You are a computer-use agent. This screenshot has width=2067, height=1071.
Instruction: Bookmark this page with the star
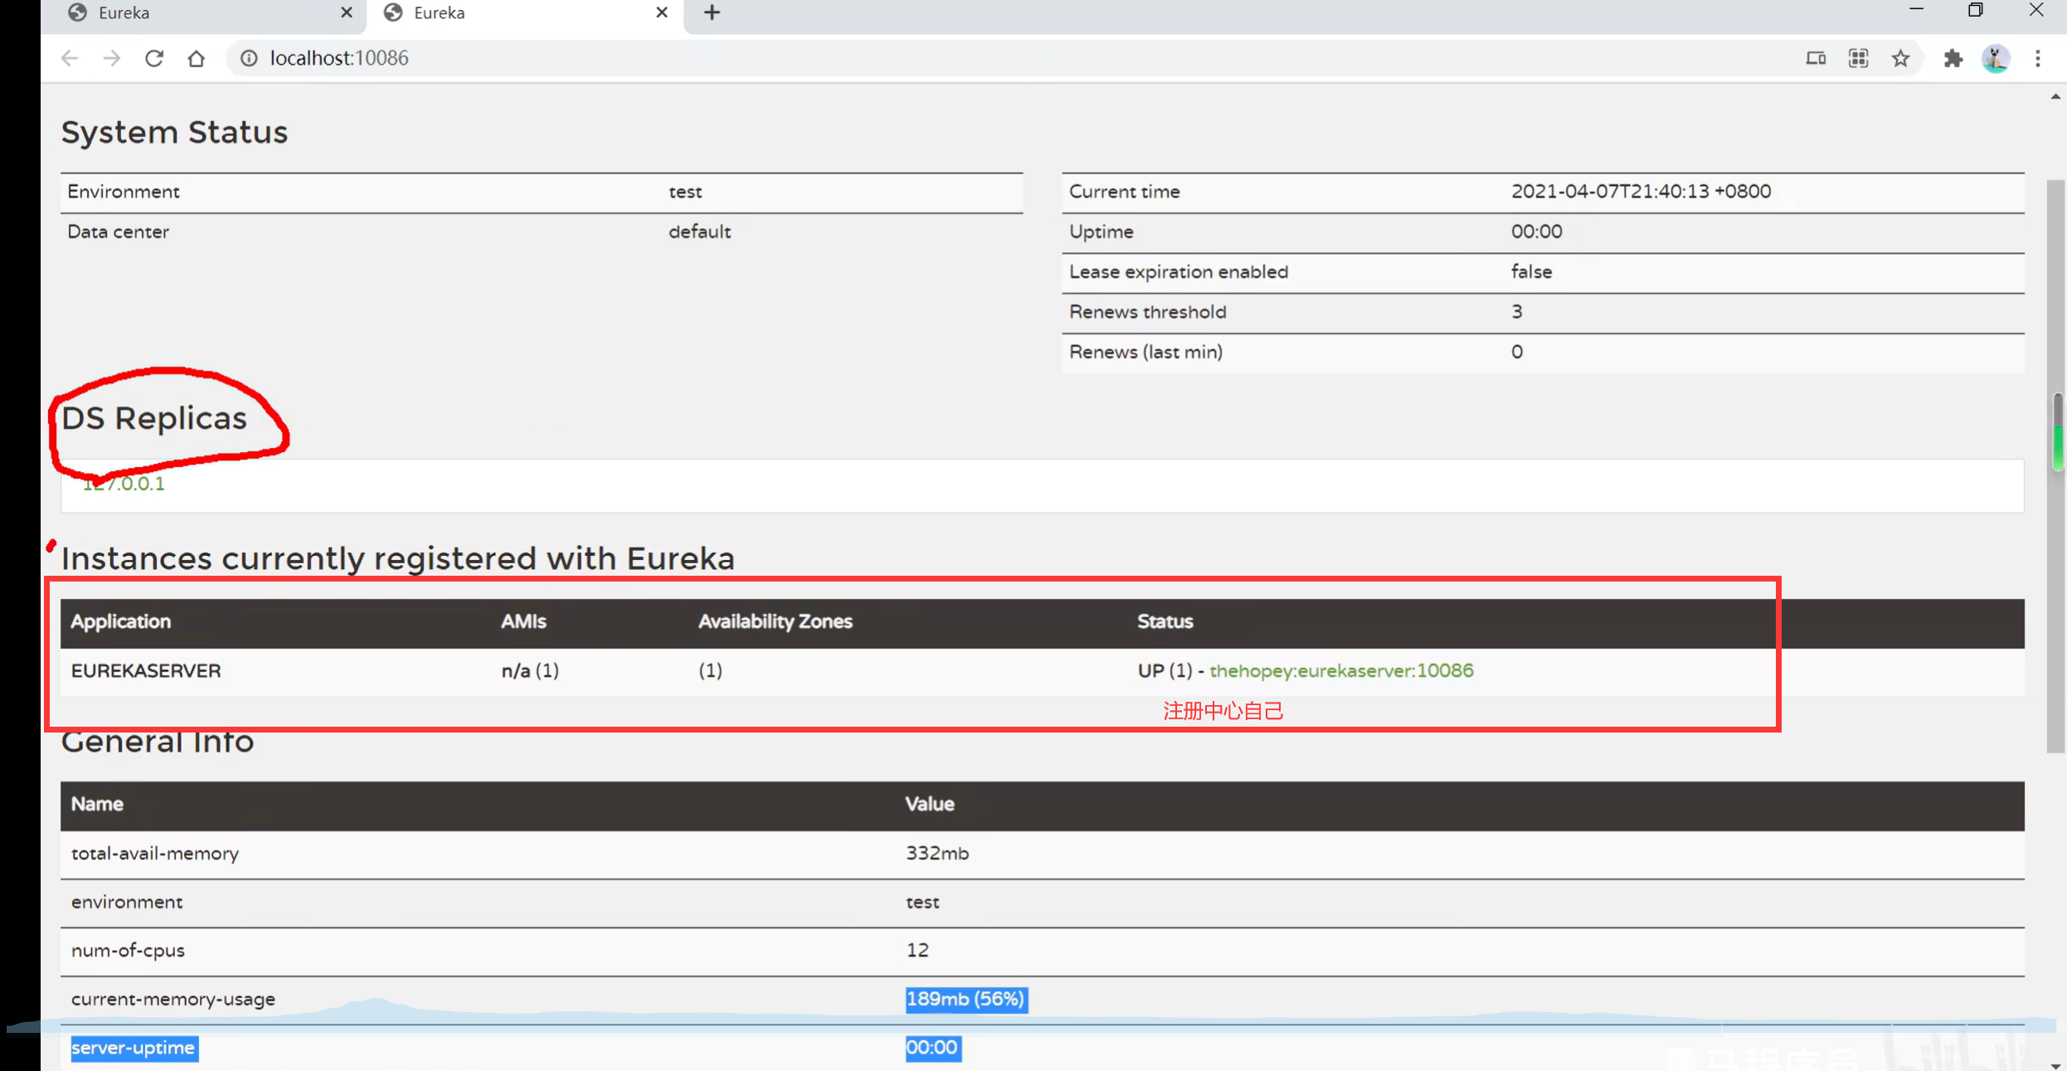pyautogui.click(x=1900, y=58)
